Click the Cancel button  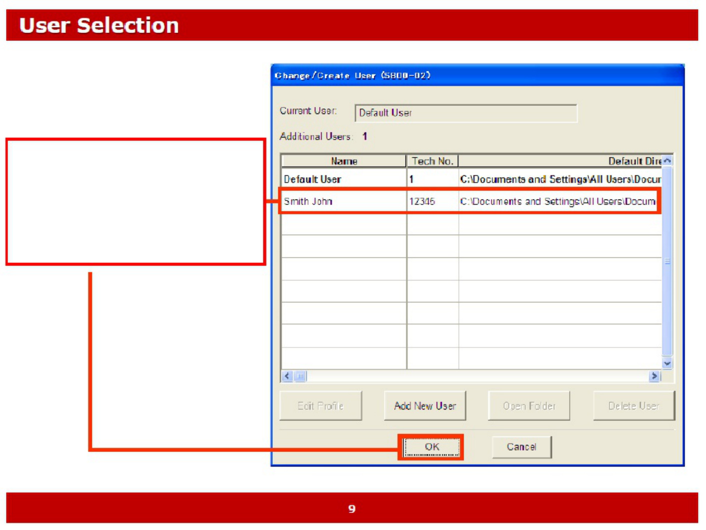pyautogui.click(x=522, y=447)
